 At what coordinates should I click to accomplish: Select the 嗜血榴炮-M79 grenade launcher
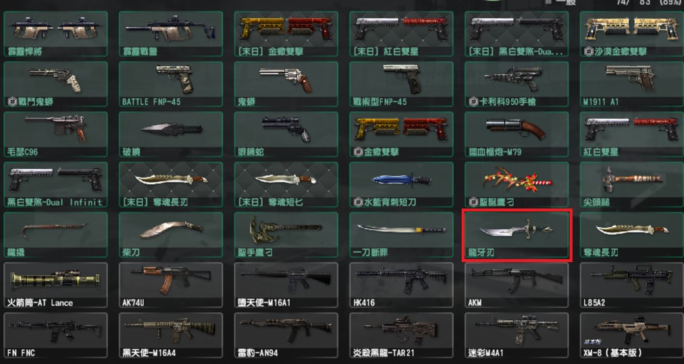tap(517, 135)
